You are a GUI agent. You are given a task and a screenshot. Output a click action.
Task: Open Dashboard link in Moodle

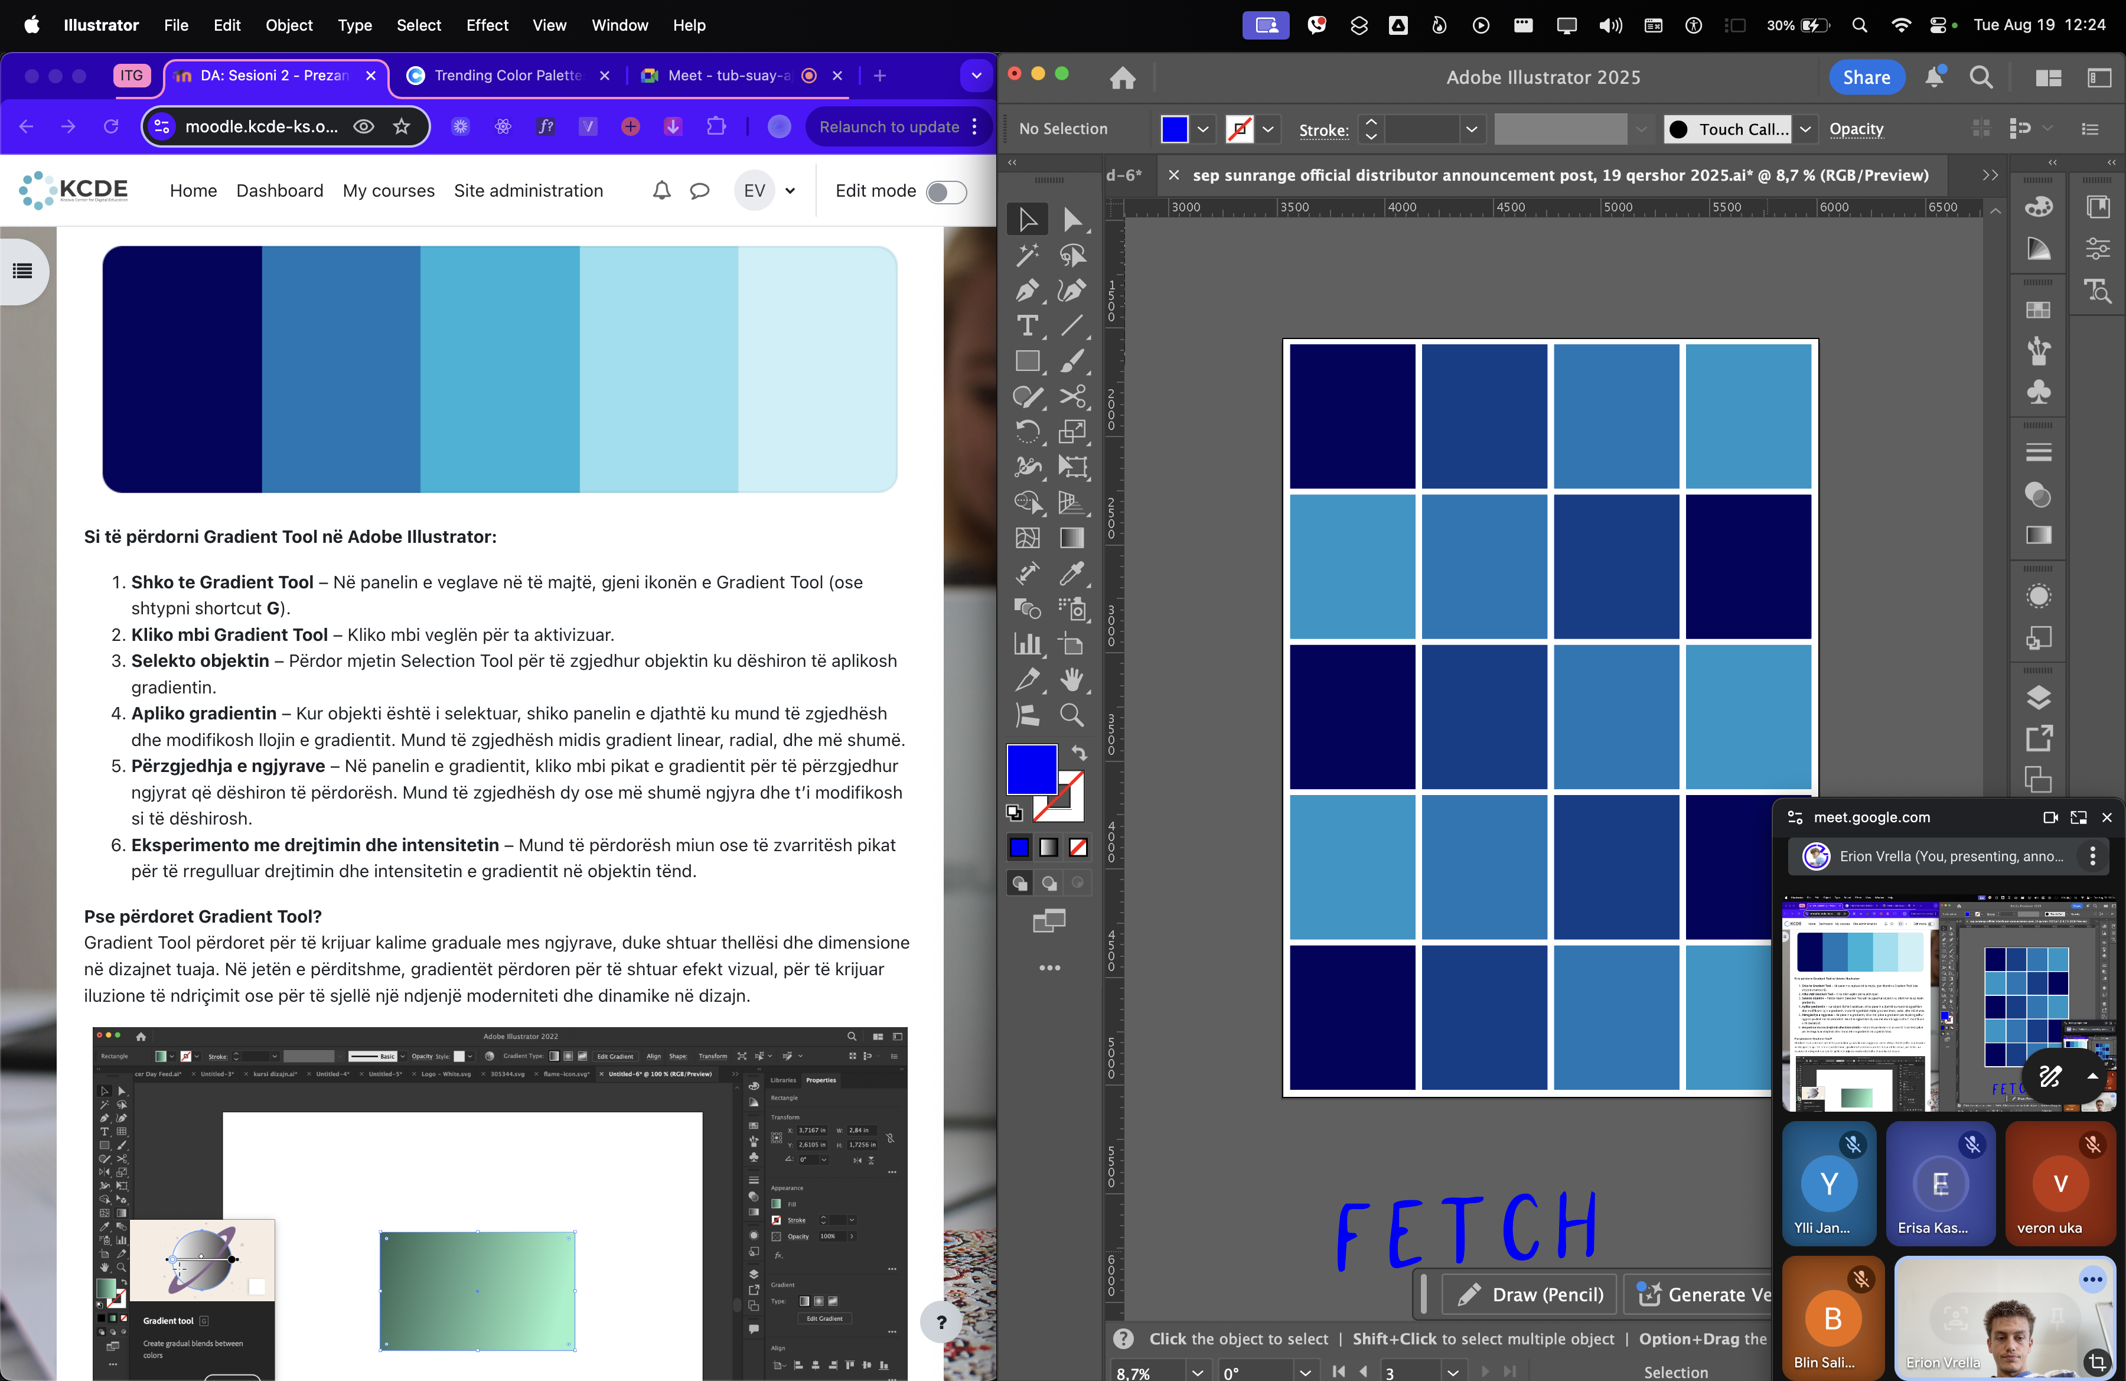click(x=279, y=190)
